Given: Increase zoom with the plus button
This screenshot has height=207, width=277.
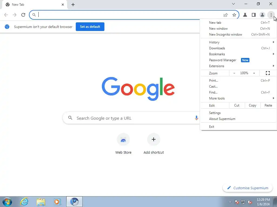Looking at the screenshot, I should click(254, 73).
